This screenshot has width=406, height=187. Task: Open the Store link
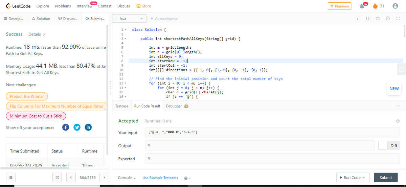click(143, 6)
